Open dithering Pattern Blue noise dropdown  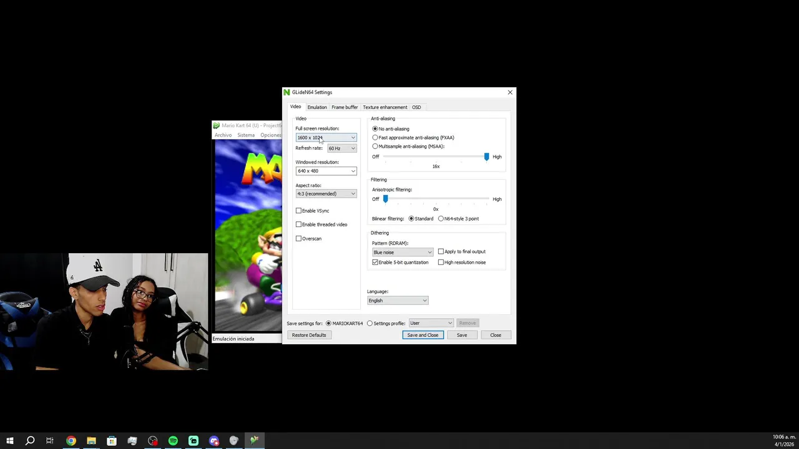403,253
